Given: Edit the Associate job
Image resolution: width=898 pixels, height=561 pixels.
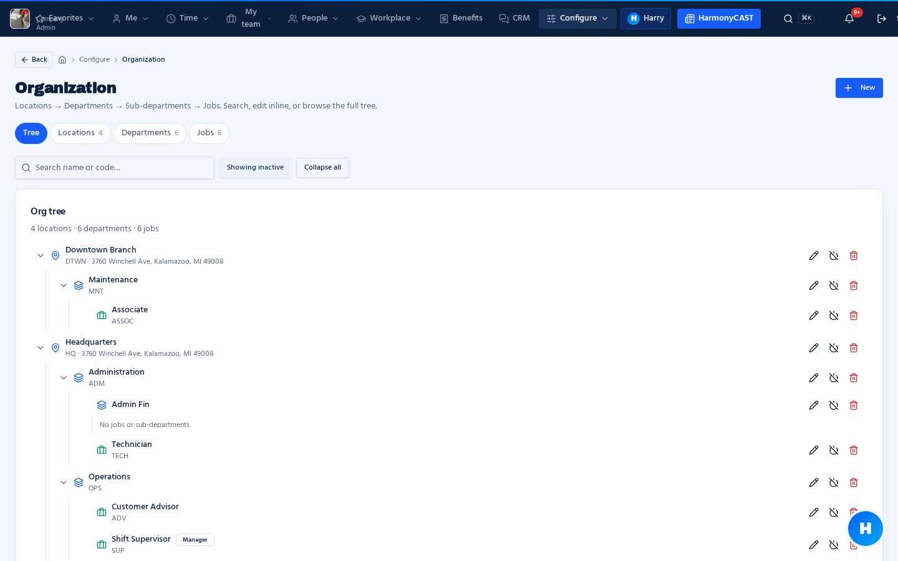Looking at the screenshot, I should coord(814,315).
